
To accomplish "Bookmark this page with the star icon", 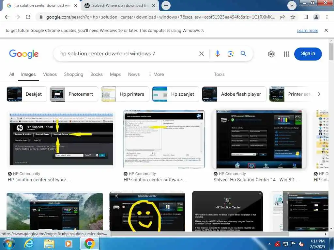I will (293, 17).
